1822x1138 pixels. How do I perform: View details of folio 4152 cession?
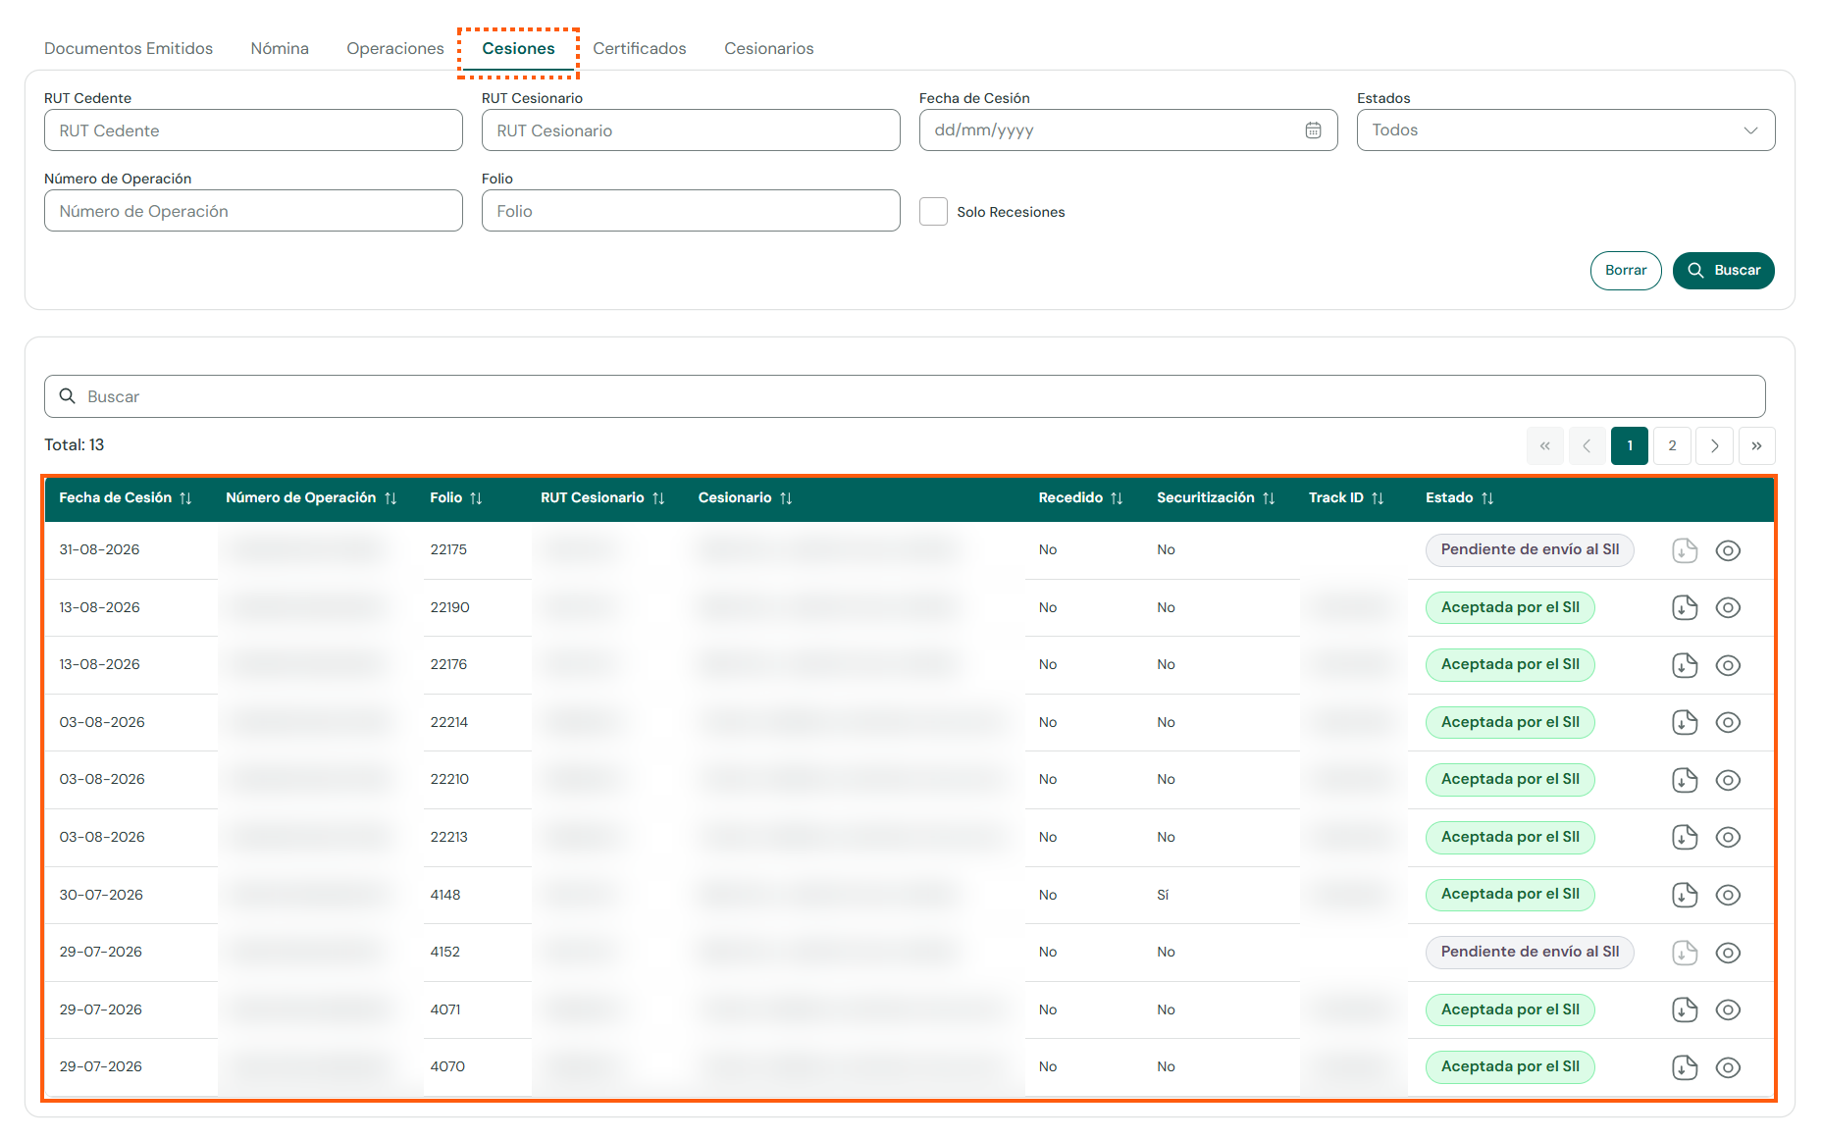[x=1728, y=953]
